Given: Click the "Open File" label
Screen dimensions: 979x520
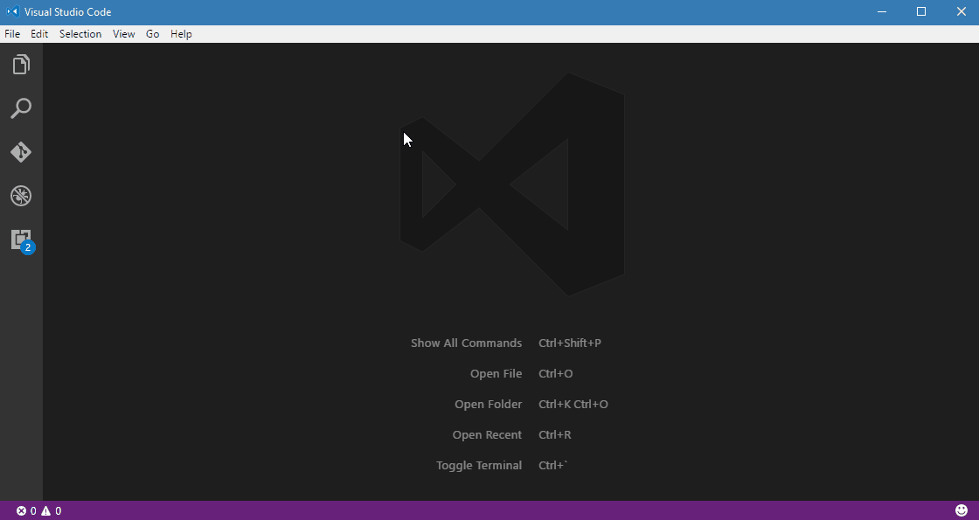Looking at the screenshot, I should (x=496, y=373).
